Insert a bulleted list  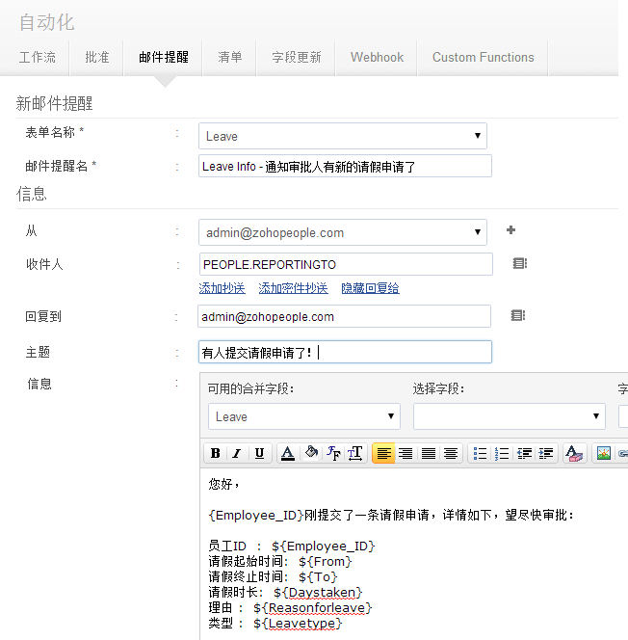click(x=480, y=454)
